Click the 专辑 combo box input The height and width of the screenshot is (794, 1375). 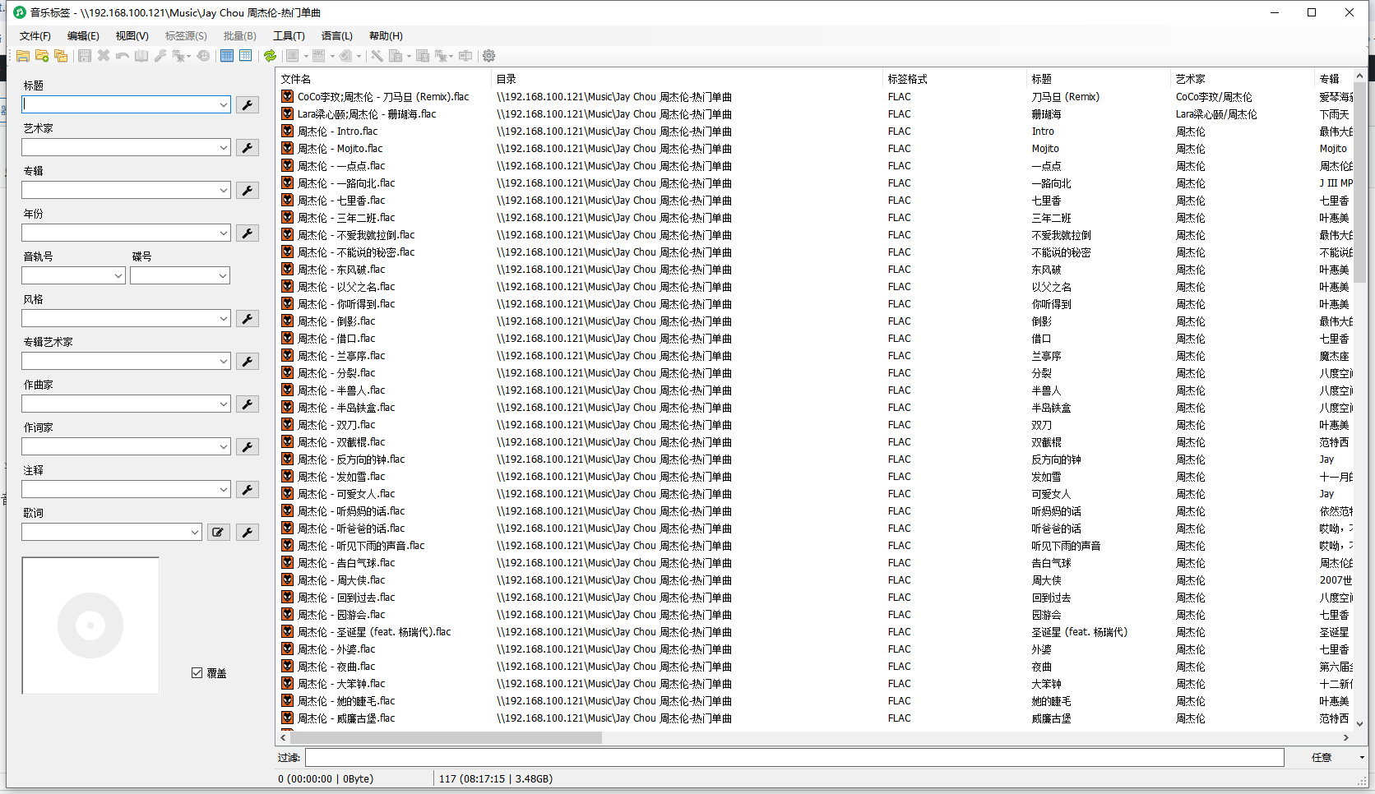pyautogui.click(x=119, y=190)
